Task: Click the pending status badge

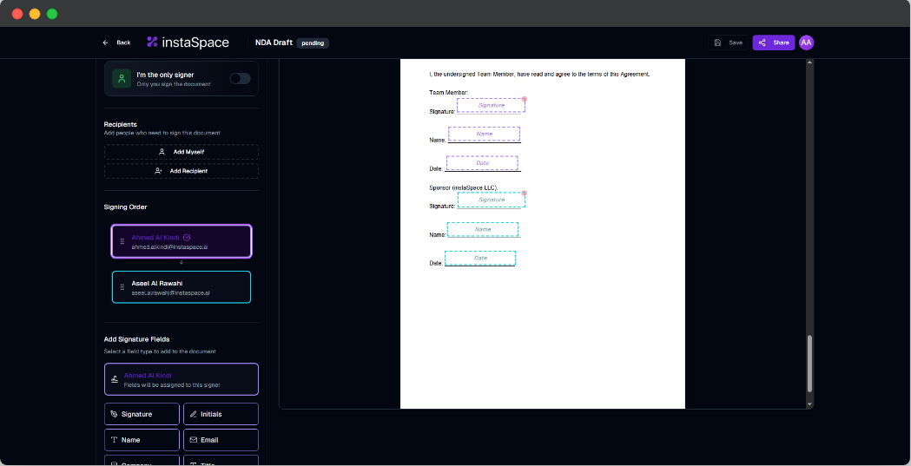Action: (x=313, y=43)
